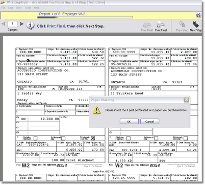Click the Print Final printer icon
The image size is (205, 185).
[x=161, y=25]
